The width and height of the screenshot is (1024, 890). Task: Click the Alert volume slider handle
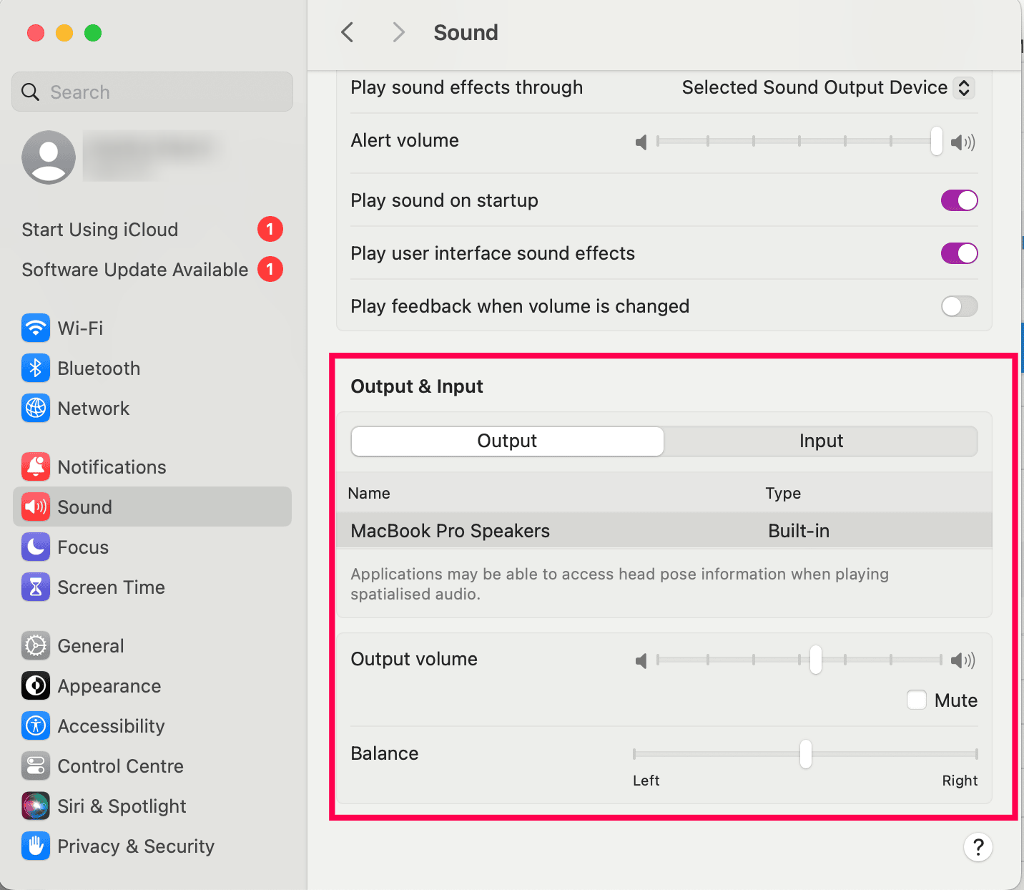tap(937, 141)
